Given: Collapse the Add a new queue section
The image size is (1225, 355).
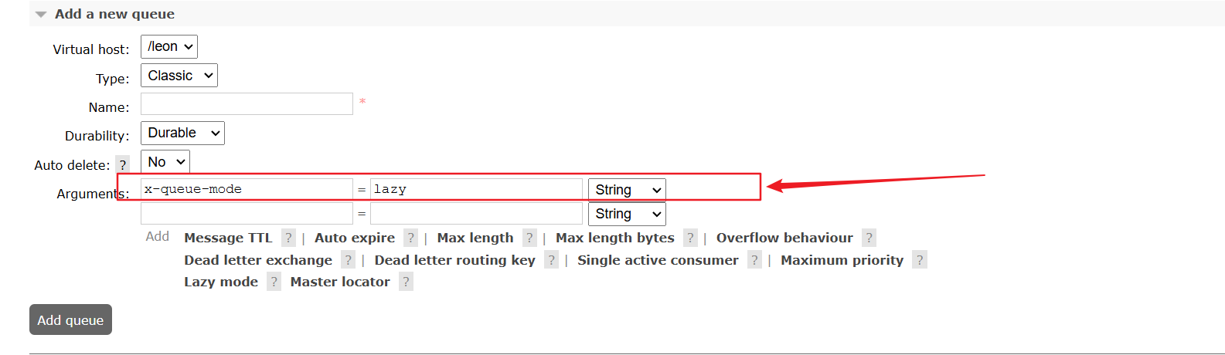Looking at the screenshot, I should click(x=42, y=14).
